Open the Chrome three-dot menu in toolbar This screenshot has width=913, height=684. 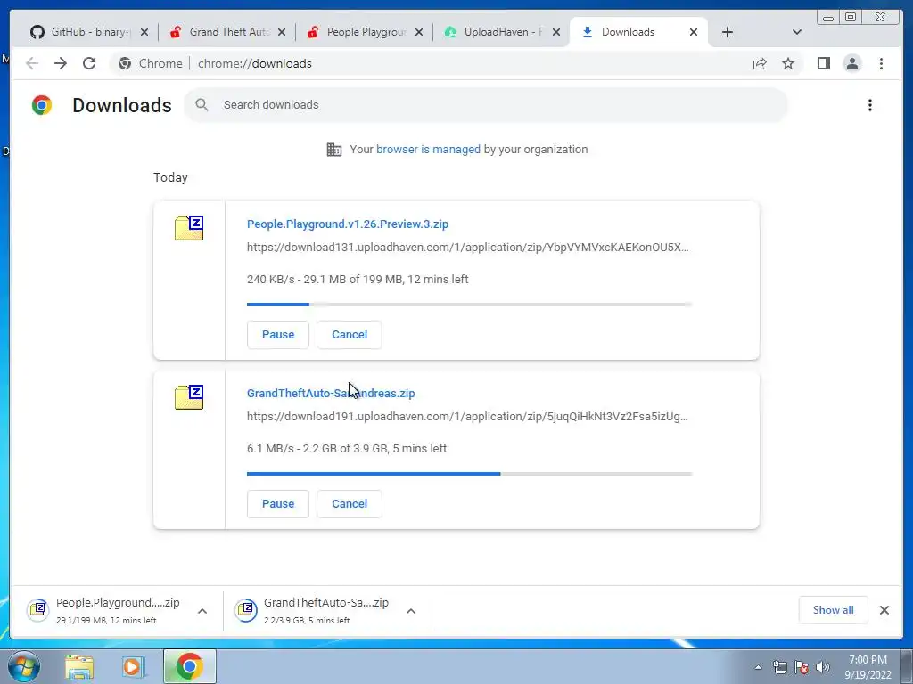pos(881,63)
